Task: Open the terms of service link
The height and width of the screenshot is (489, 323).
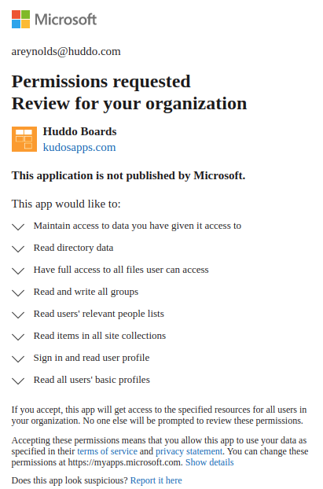Action: click(x=107, y=451)
